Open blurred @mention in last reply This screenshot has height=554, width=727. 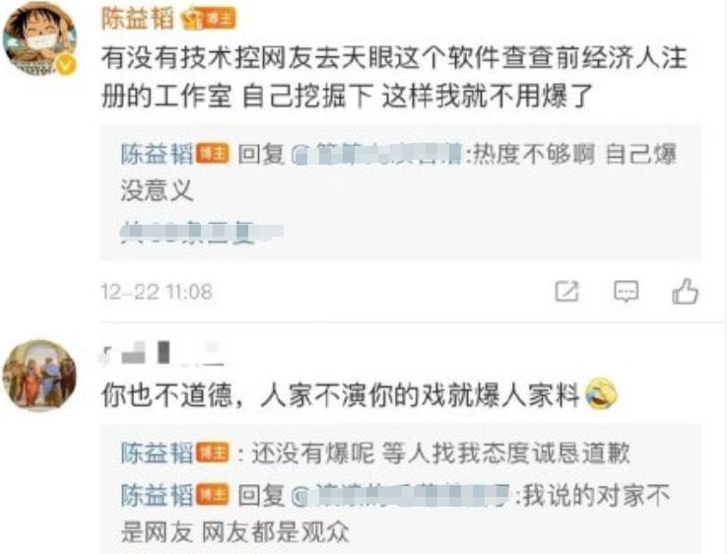point(401,496)
